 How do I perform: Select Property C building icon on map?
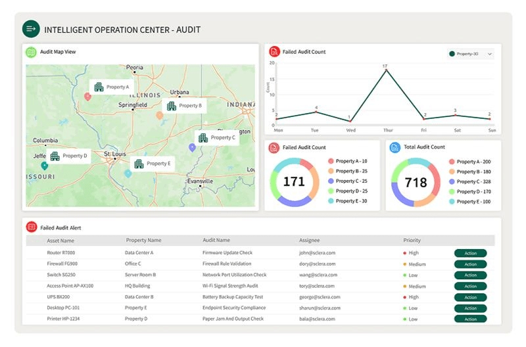point(203,137)
